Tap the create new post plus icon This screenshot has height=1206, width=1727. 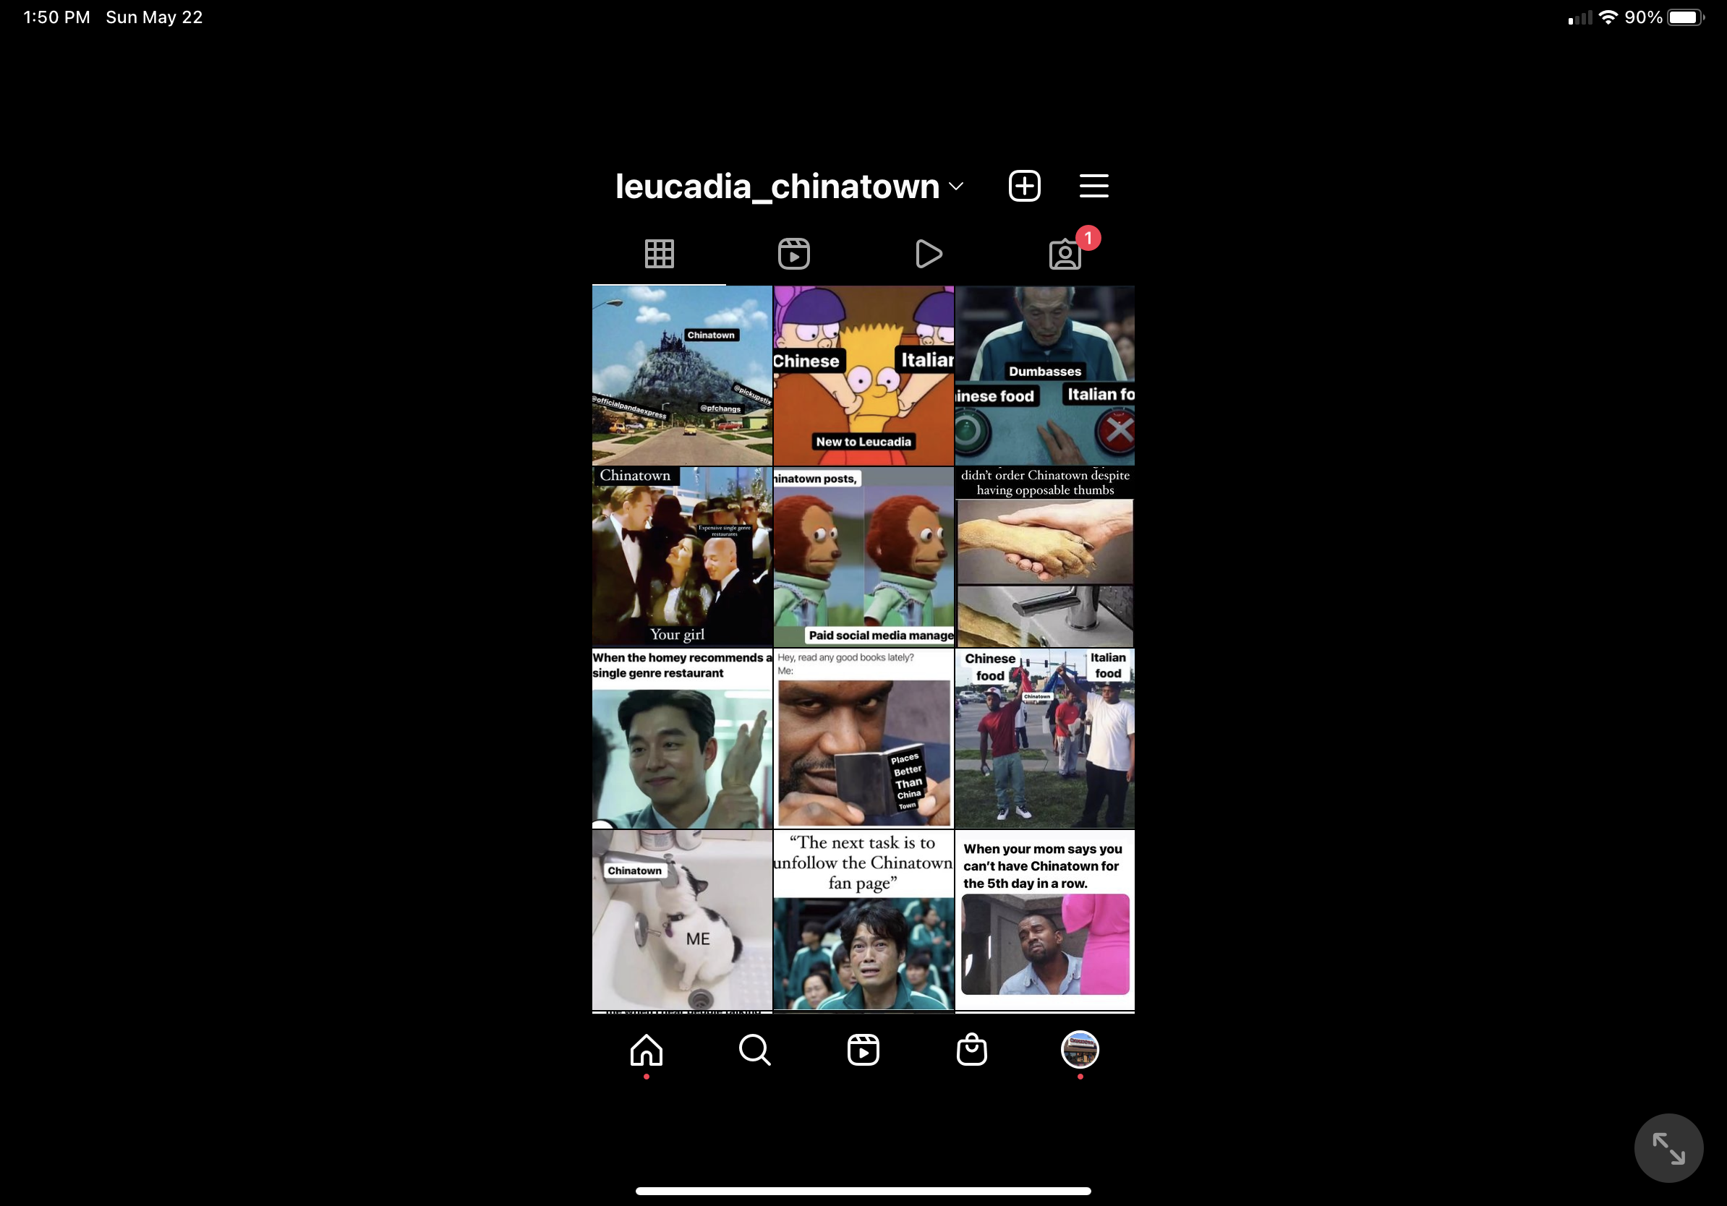pos(1025,186)
